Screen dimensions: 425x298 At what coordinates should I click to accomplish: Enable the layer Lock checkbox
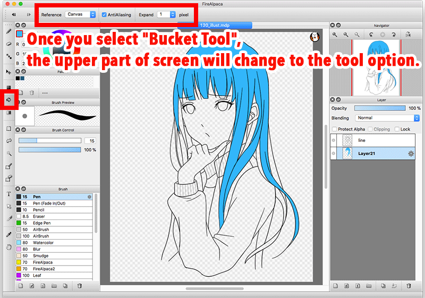(x=396, y=129)
